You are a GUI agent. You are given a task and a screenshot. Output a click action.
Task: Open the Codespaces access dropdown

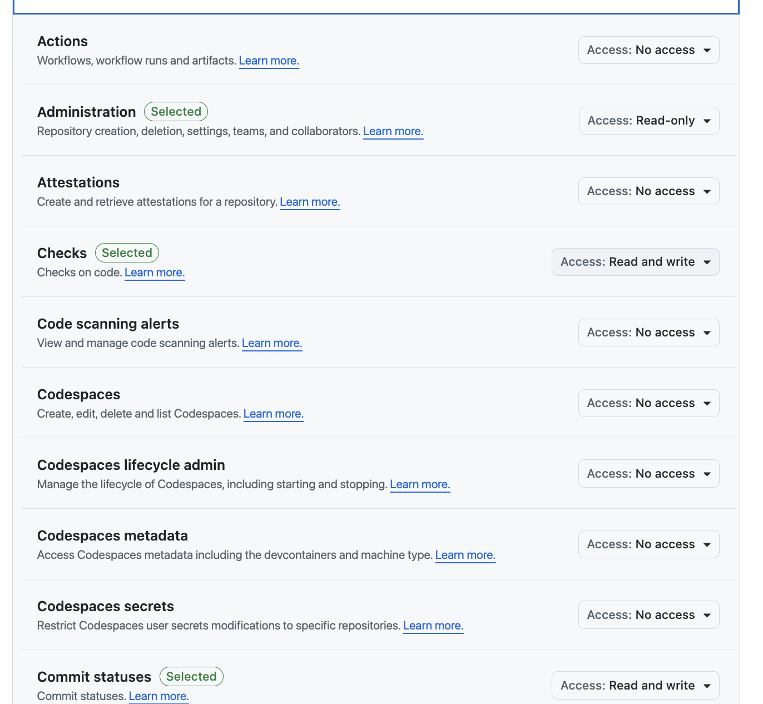tap(648, 403)
